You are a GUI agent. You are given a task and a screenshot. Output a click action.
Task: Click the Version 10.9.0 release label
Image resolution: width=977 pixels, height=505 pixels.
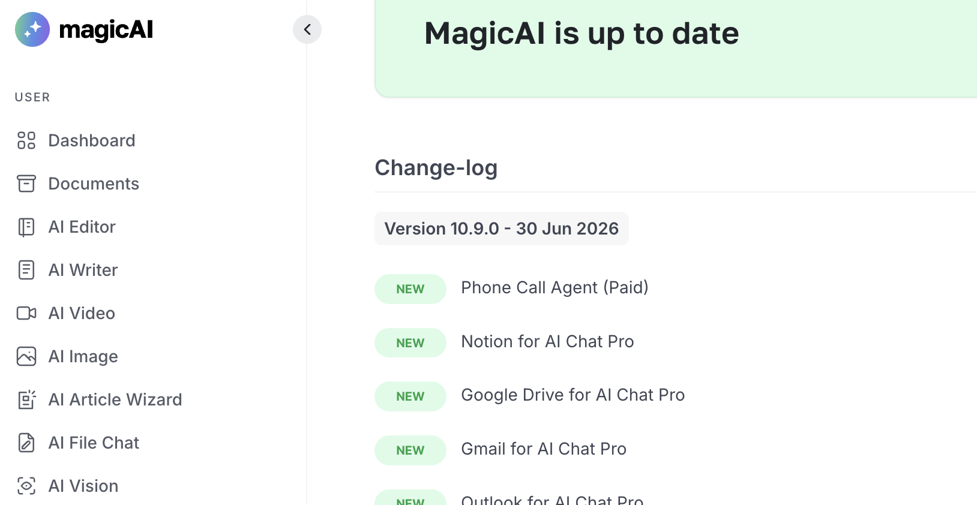502,229
